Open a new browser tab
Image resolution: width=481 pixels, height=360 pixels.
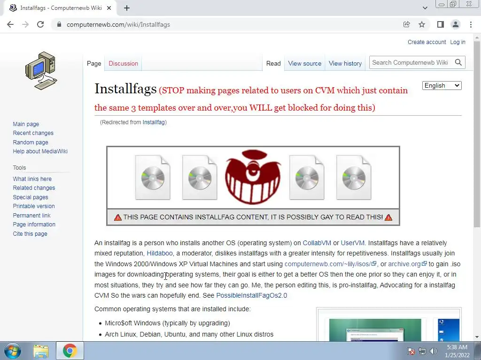click(x=127, y=8)
